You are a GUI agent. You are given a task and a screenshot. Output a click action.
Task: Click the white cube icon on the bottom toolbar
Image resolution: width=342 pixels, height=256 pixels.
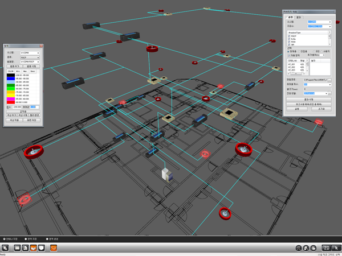pyautogui.click(x=42, y=247)
